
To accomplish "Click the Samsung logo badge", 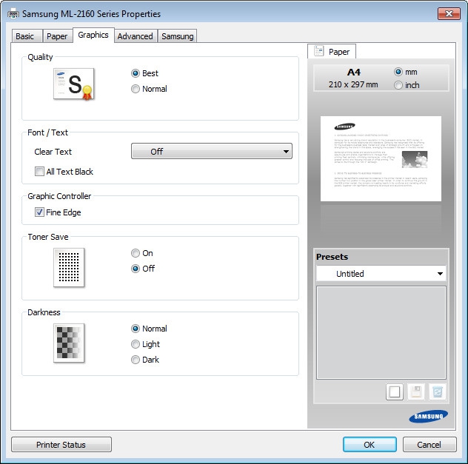I will [428, 417].
